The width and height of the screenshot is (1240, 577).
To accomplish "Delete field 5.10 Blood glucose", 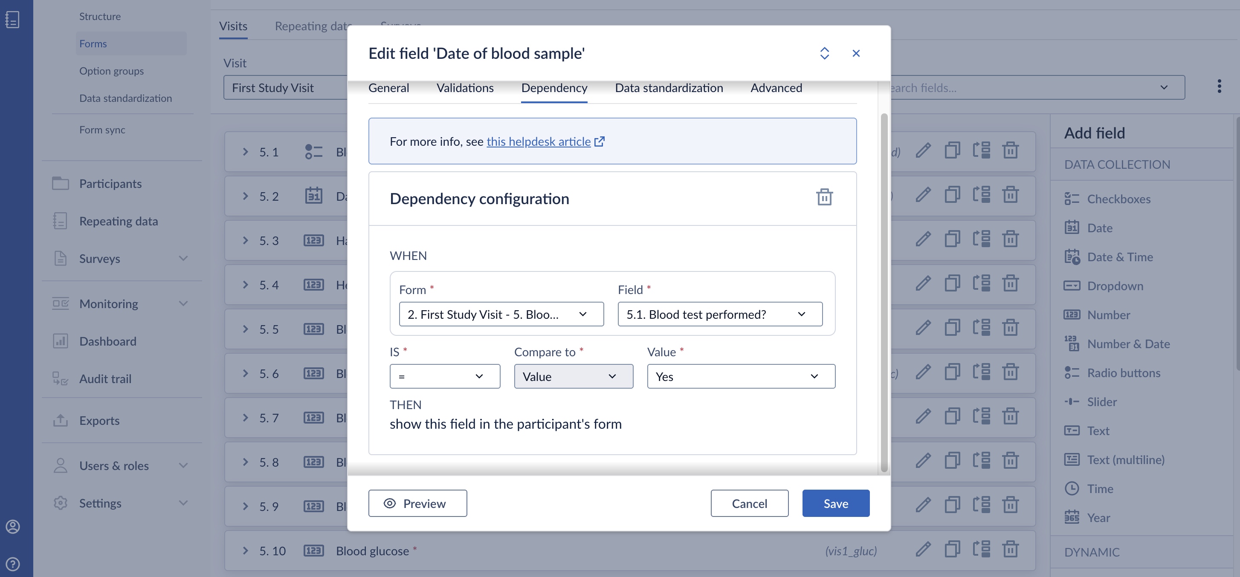I will (1010, 549).
